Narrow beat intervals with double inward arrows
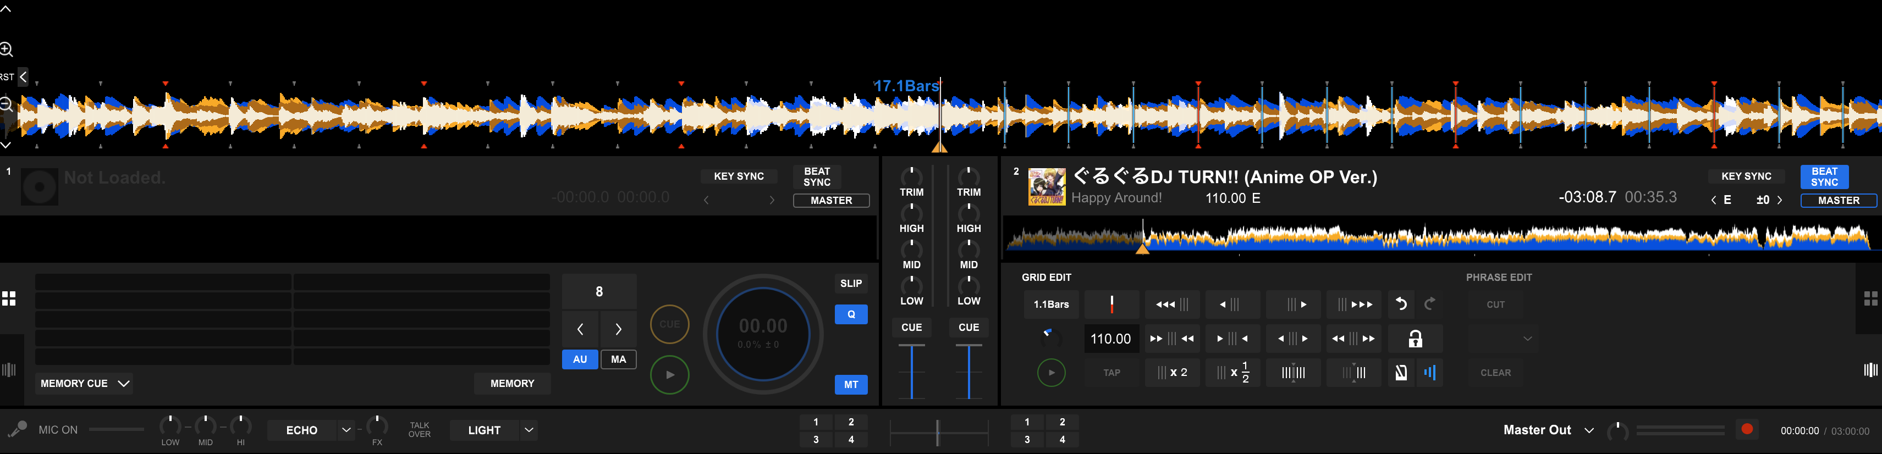Image resolution: width=1882 pixels, height=454 pixels. click(x=1172, y=339)
